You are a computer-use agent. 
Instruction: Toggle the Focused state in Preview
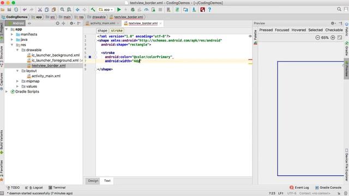tap(282, 30)
